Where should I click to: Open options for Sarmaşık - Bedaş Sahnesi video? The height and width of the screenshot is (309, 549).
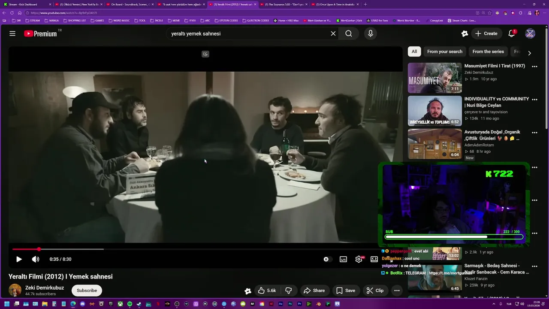click(x=534, y=267)
